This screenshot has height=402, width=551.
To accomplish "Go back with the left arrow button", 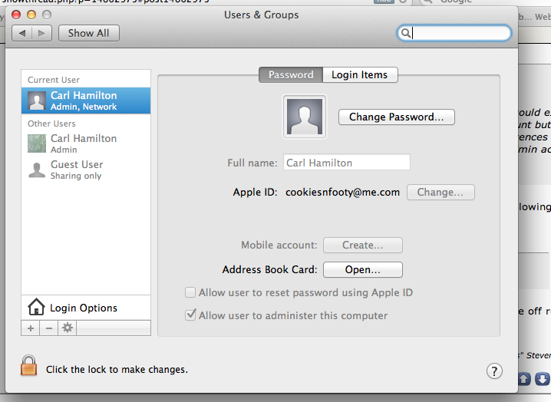I will click(22, 34).
